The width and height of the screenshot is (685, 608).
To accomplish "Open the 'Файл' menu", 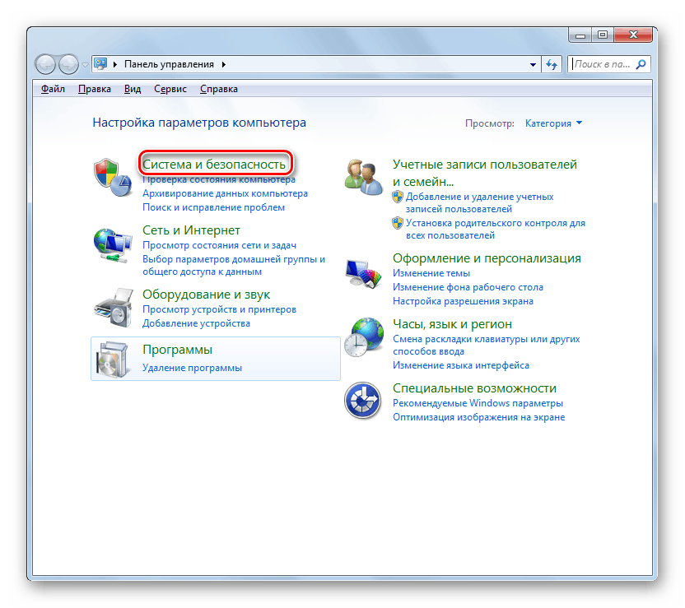I will point(53,89).
